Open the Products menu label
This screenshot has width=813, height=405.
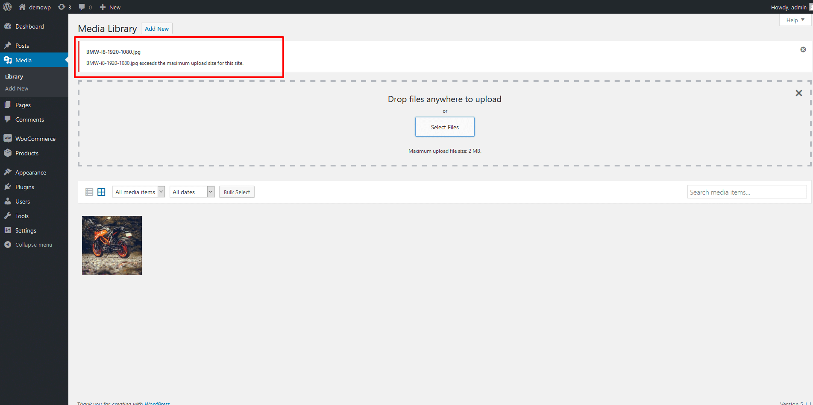[x=27, y=153]
